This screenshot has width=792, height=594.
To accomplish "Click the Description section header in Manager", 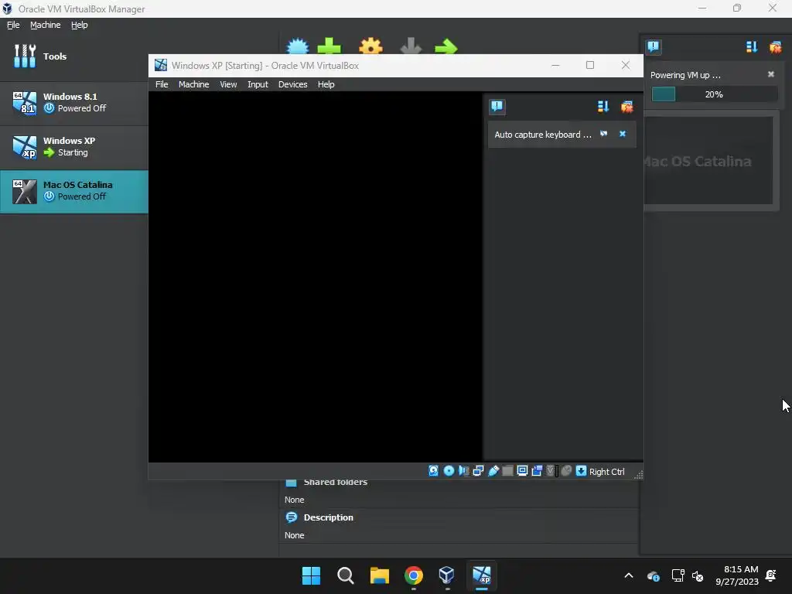I will point(328,517).
